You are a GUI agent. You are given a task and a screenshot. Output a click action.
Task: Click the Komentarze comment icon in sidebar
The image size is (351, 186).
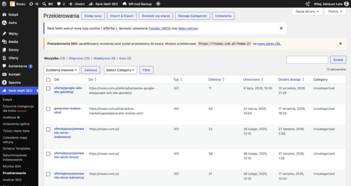click(x=4, y=66)
